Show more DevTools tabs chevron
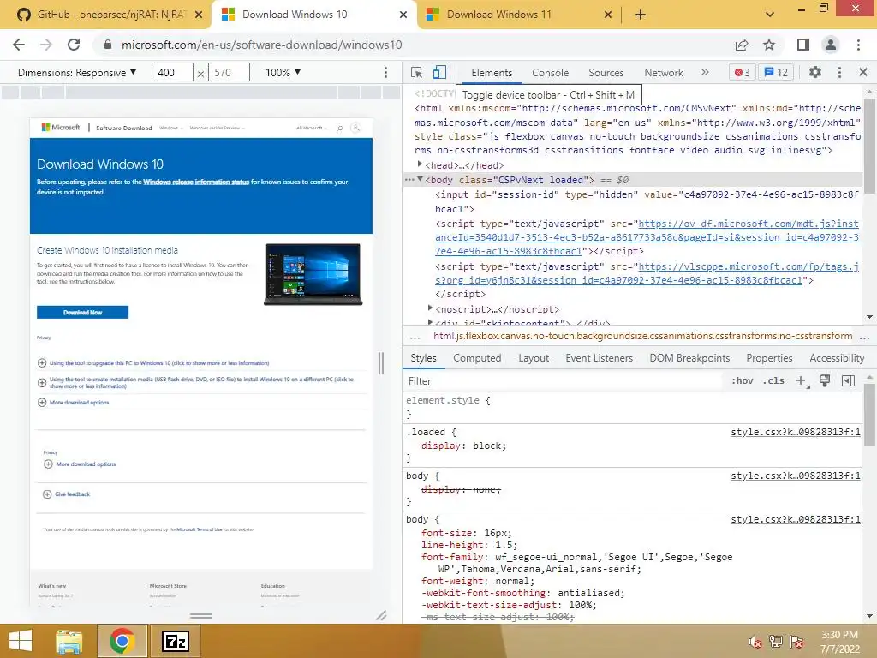The height and width of the screenshot is (658, 877). (x=705, y=72)
